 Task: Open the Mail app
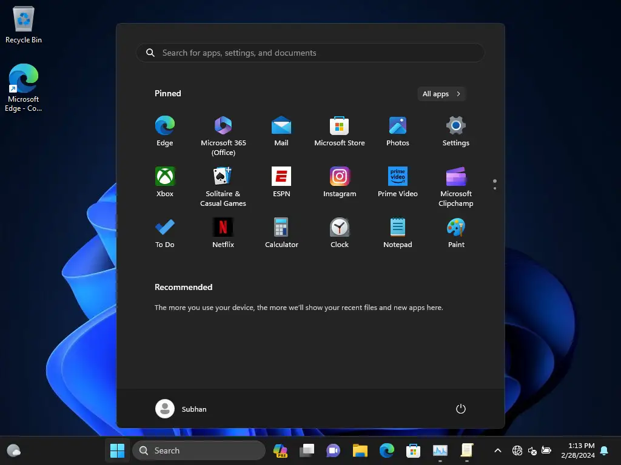(x=281, y=131)
